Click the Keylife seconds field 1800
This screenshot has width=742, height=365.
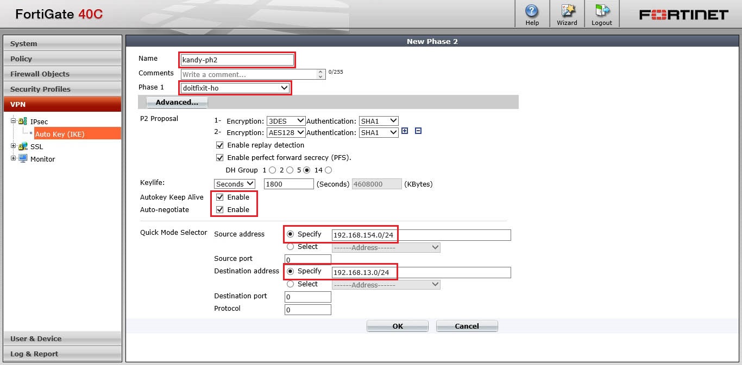point(289,184)
